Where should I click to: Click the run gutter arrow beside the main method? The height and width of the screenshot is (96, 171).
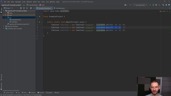[40, 22]
